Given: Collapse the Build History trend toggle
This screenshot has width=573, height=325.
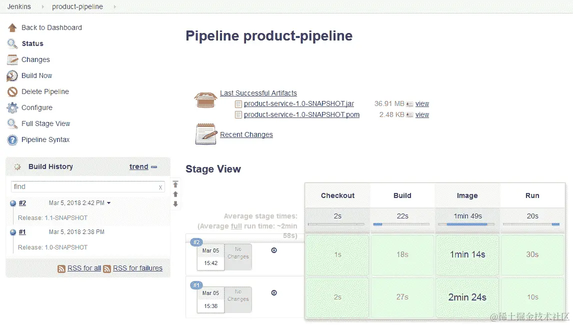Looking at the screenshot, I should tap(154, 167).
